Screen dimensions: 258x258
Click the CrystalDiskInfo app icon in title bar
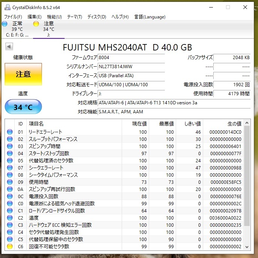(x=8, y=7)
